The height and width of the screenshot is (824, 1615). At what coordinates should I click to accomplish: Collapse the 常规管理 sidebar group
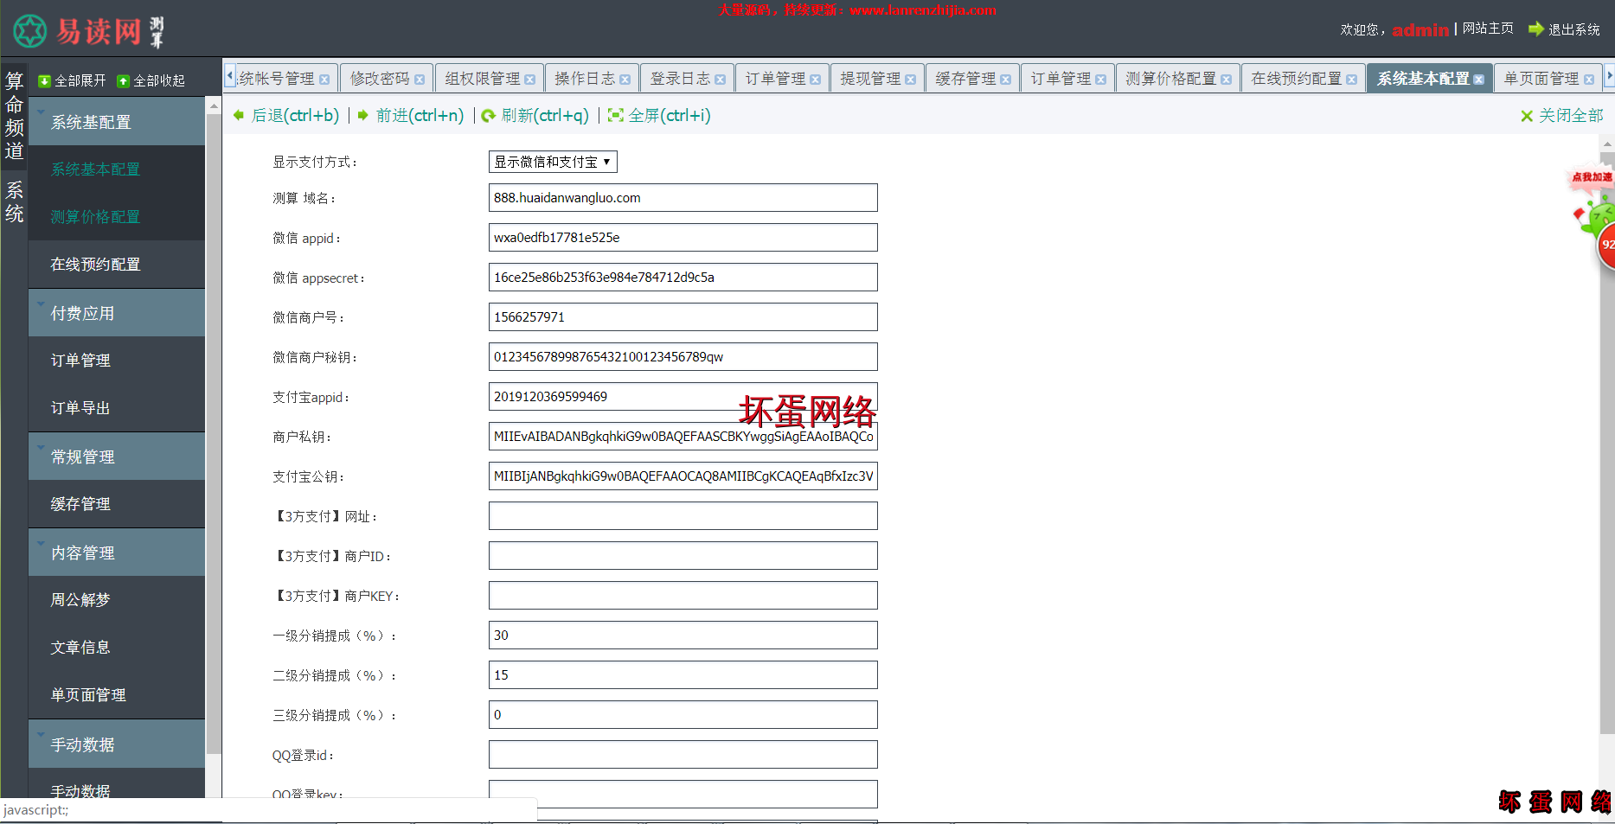click(x=117, y=457)
